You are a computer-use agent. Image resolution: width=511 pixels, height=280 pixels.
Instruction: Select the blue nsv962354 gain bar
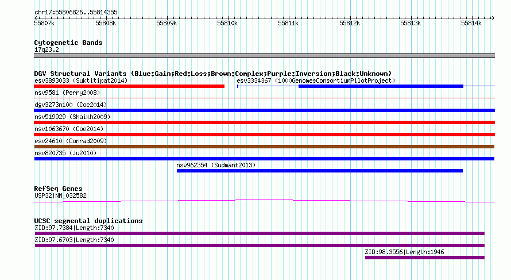tap(320, 171)
